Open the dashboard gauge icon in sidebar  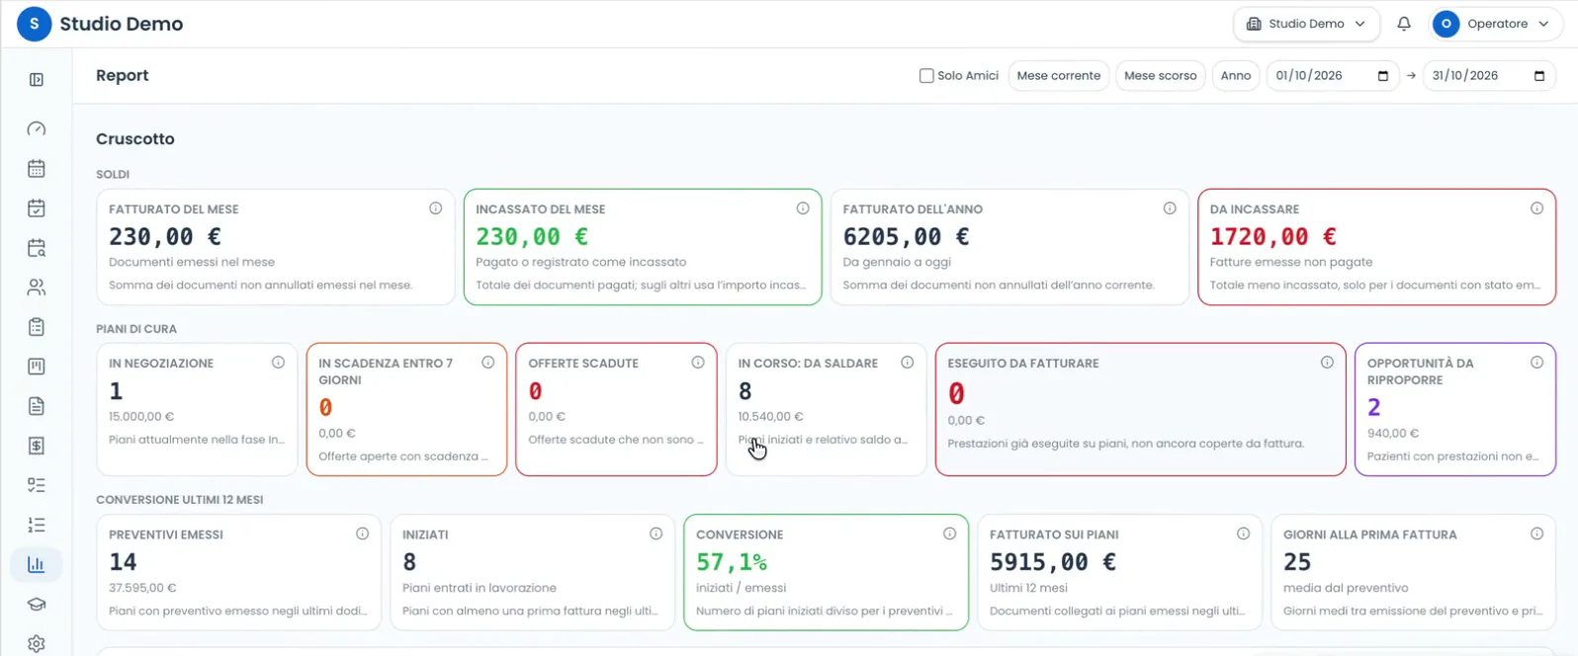37,129
